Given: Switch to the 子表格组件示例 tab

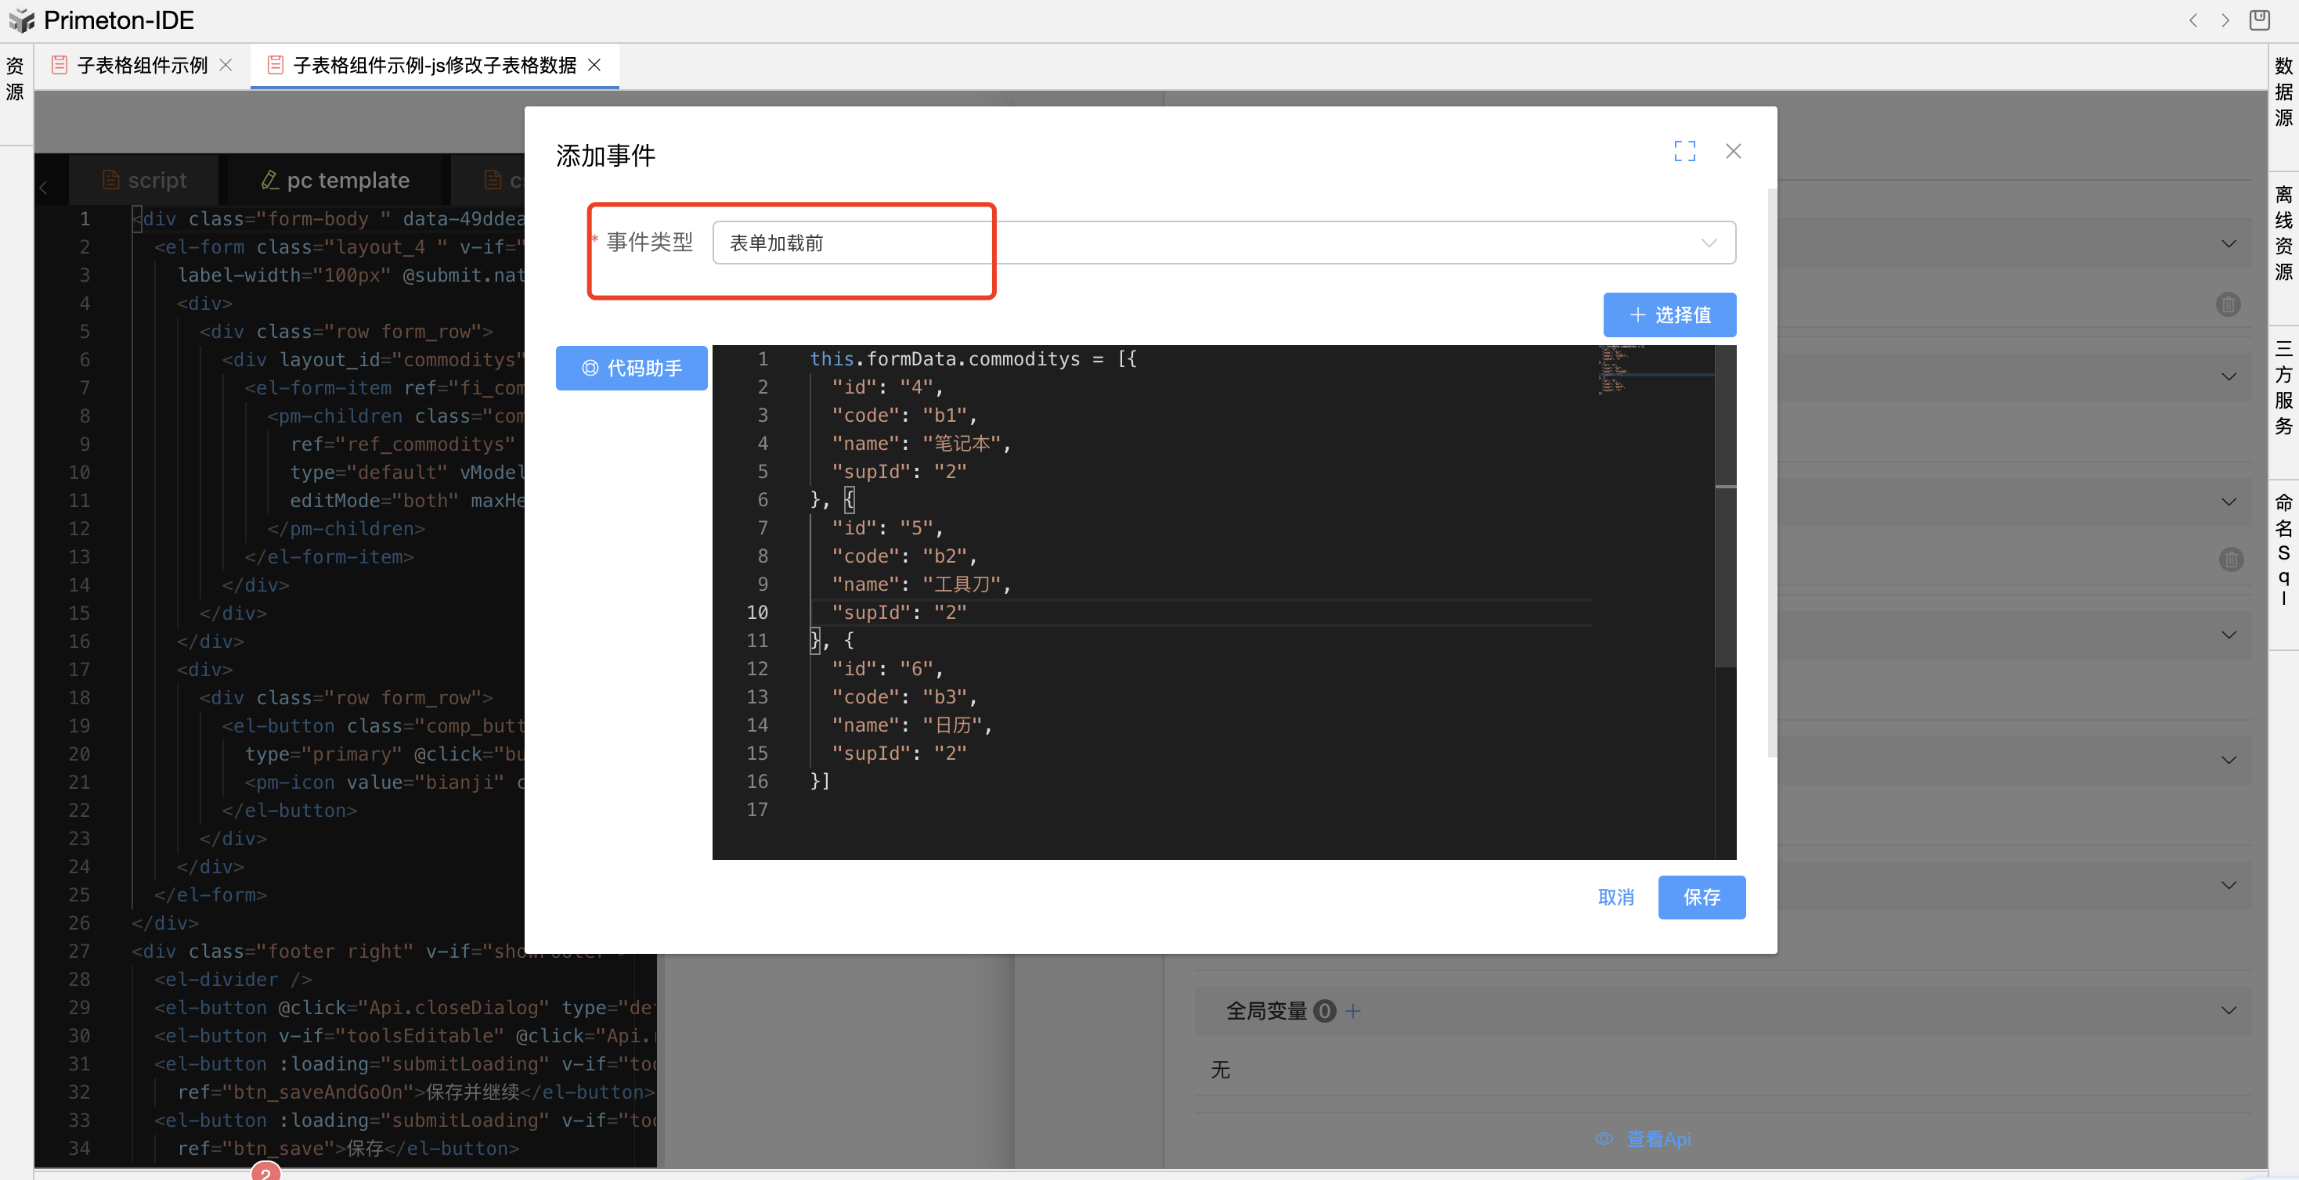Looking at the screenshot, I should [141, 65].
